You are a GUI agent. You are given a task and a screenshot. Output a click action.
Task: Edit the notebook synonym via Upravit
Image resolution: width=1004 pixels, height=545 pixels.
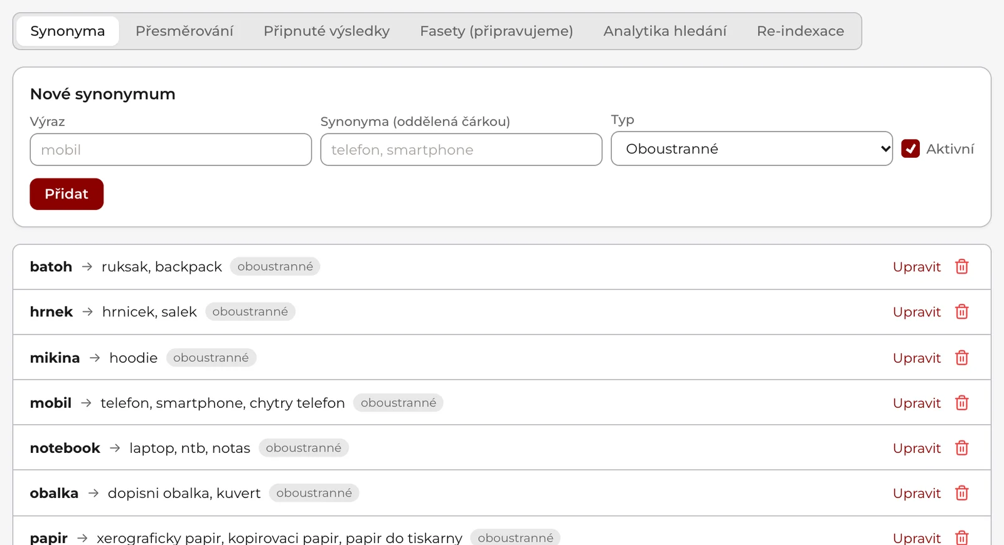coord(917,448)
